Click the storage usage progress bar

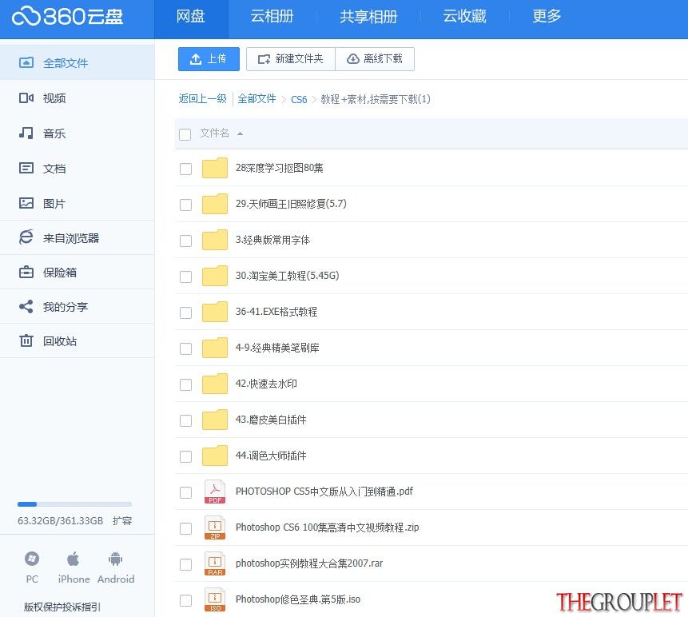[74, 504]
